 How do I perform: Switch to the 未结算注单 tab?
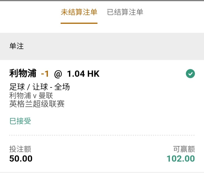tap(79, 12)
